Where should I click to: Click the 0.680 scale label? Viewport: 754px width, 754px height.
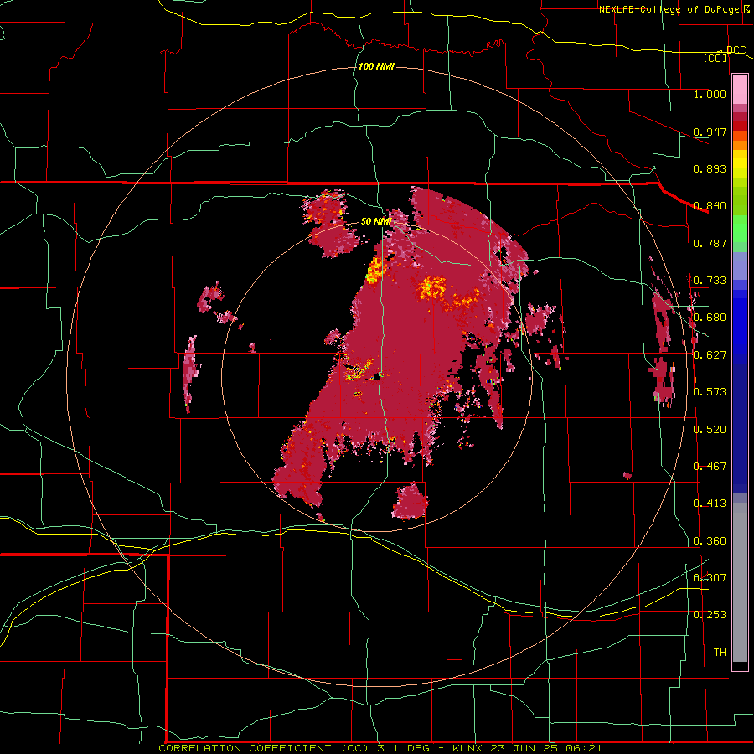(x=710, y=318)
